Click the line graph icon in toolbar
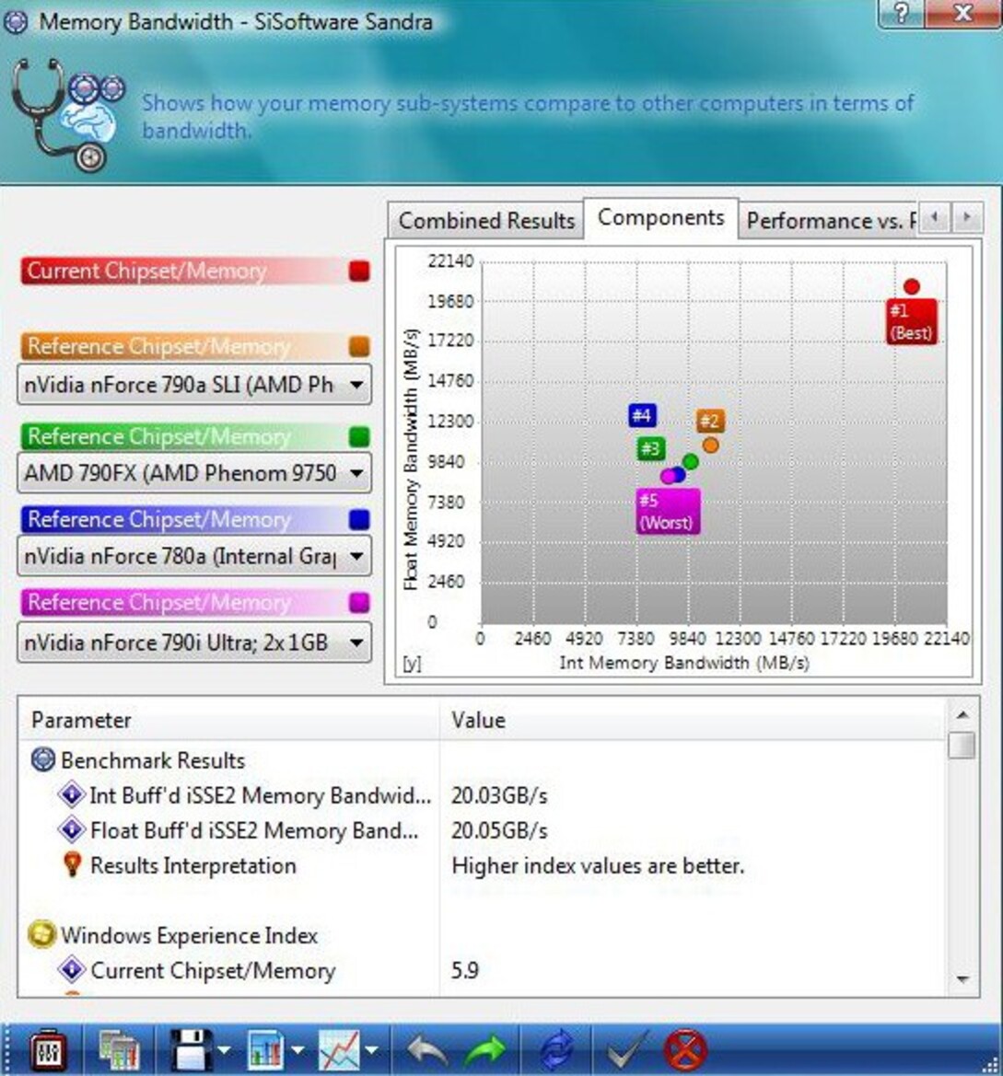 [339, 1050]
